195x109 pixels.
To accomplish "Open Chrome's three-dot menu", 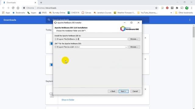I will [192, 8].
